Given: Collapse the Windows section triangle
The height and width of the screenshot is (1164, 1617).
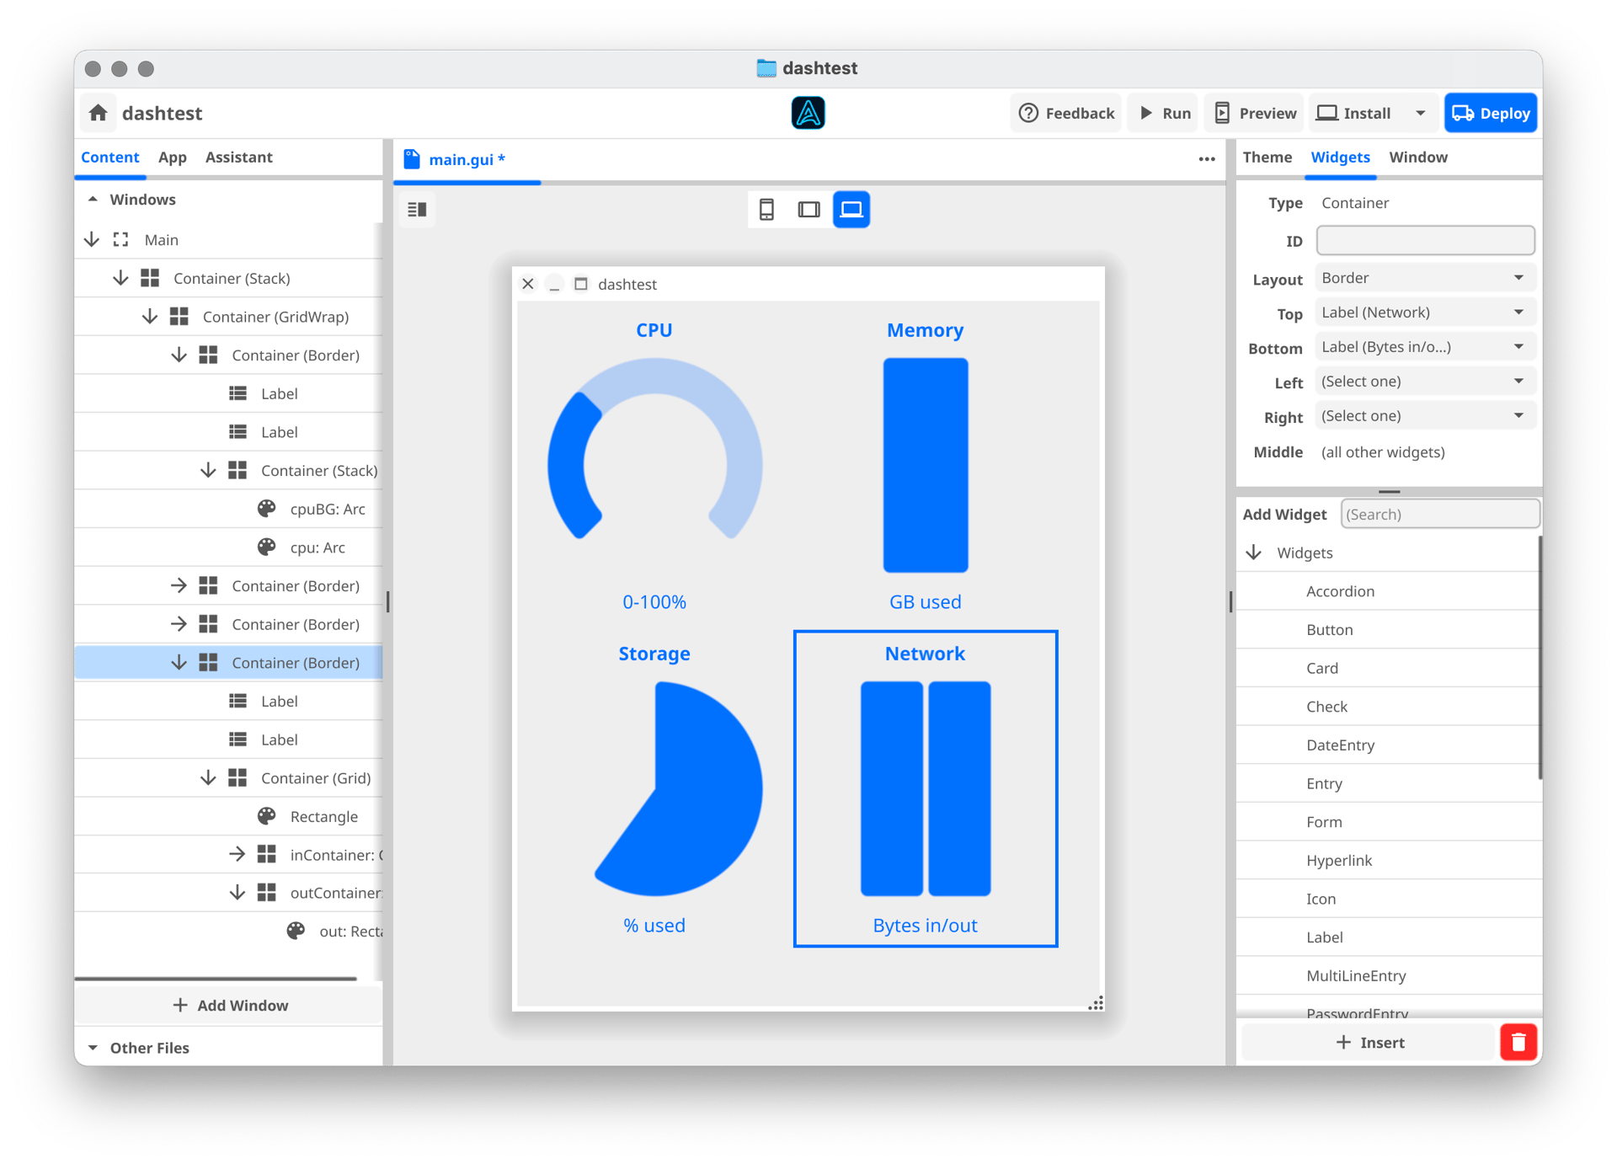Looking at the screenshot, I should click(x=93, y=200).
